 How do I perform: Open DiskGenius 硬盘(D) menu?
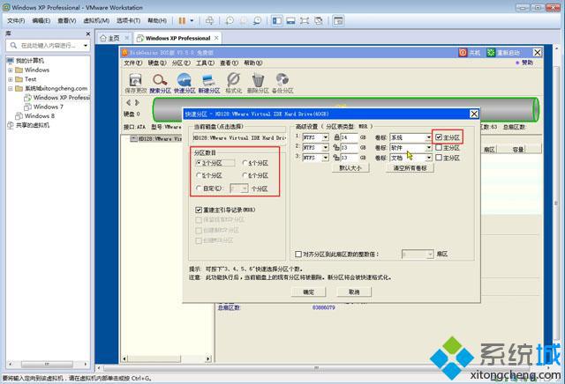[157, 63]
